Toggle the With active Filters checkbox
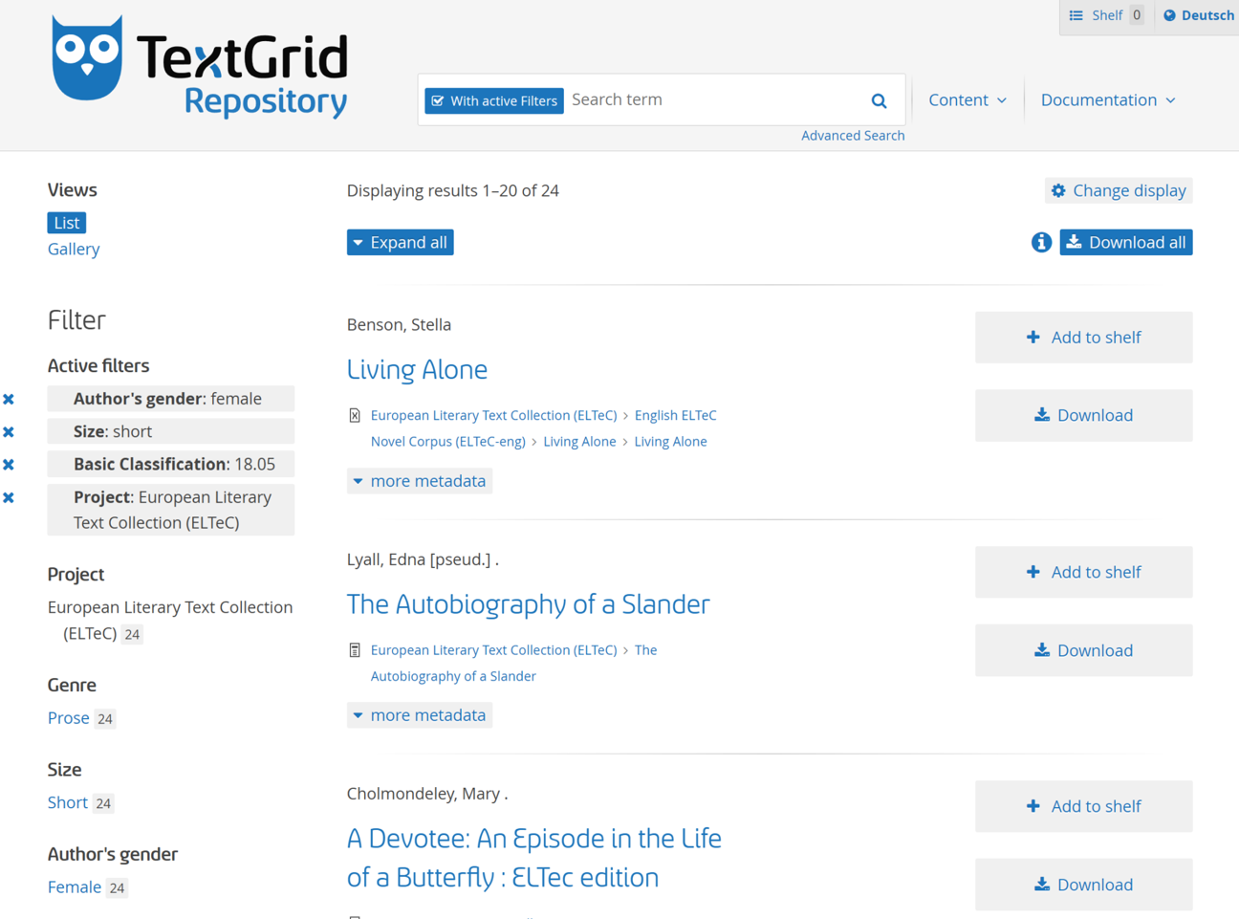The height and width of the screenshot is (919, 1239). [x=438, y=99]
